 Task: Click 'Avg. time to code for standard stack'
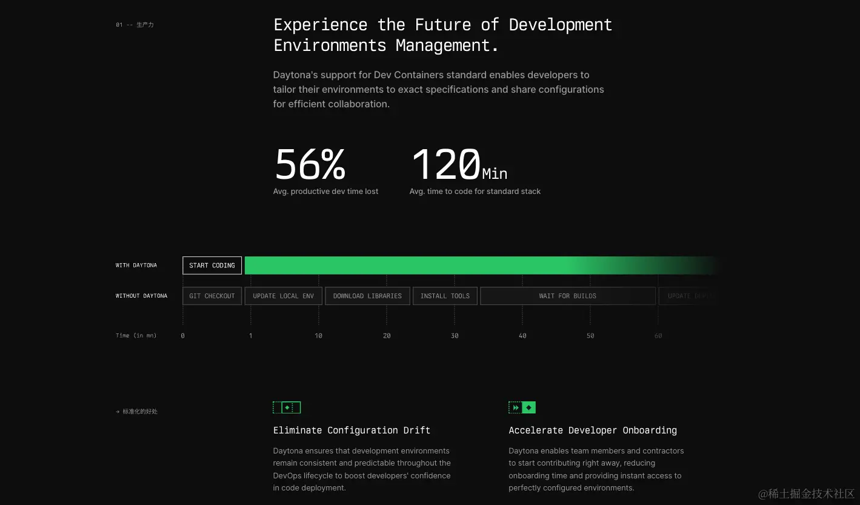point(475,192)
